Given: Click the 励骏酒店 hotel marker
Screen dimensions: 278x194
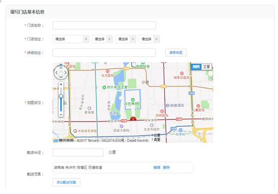Looking at the screenshot, I should 167,106.
